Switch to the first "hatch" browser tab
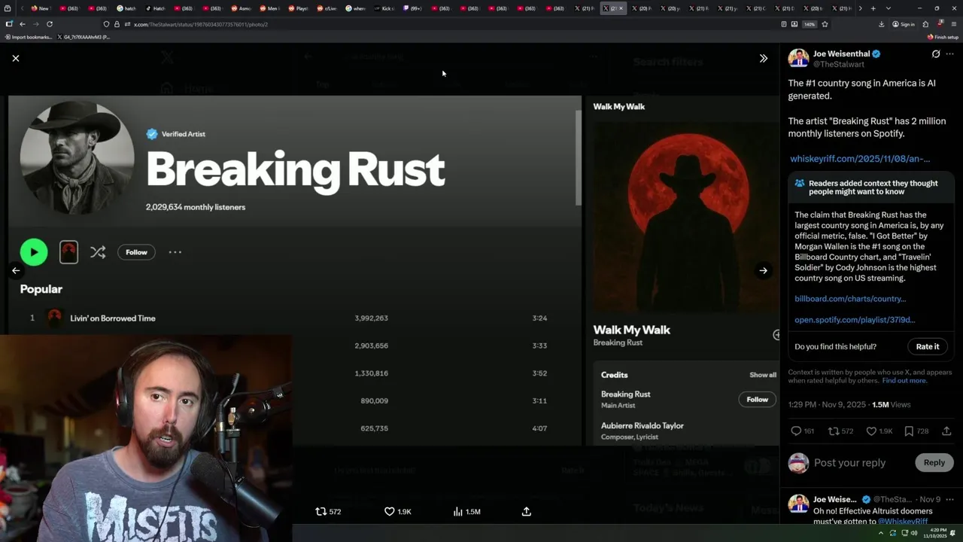The height and width of the screenshot is (542, 963). click(126, 8)
